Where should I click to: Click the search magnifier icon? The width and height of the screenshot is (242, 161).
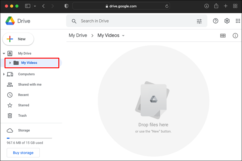(x=74, y=21)
